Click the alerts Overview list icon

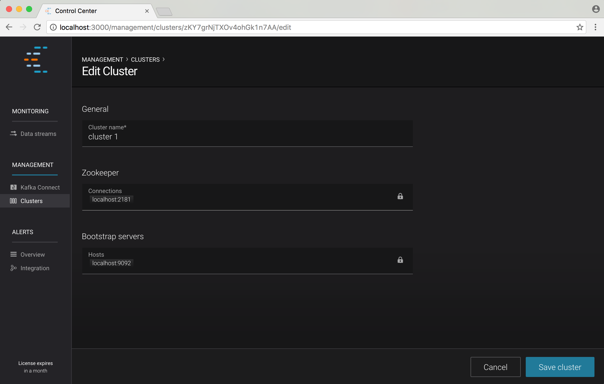tap(13, 254)
